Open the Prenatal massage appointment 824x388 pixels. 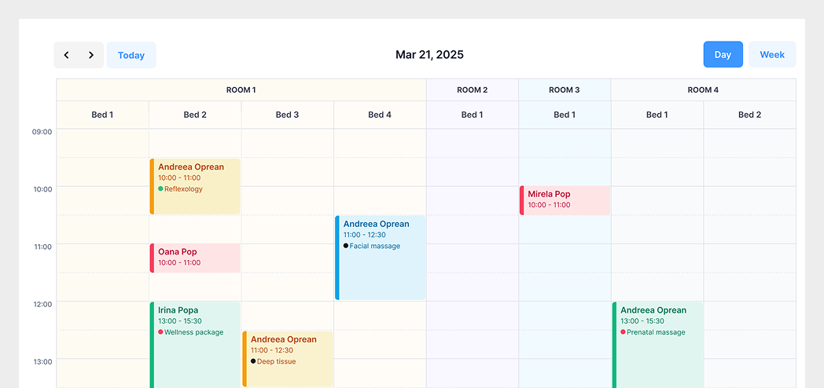click(658, 344)
